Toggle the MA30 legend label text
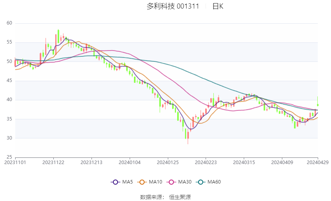This screenshot has height=201, width=331. [185, 182]
